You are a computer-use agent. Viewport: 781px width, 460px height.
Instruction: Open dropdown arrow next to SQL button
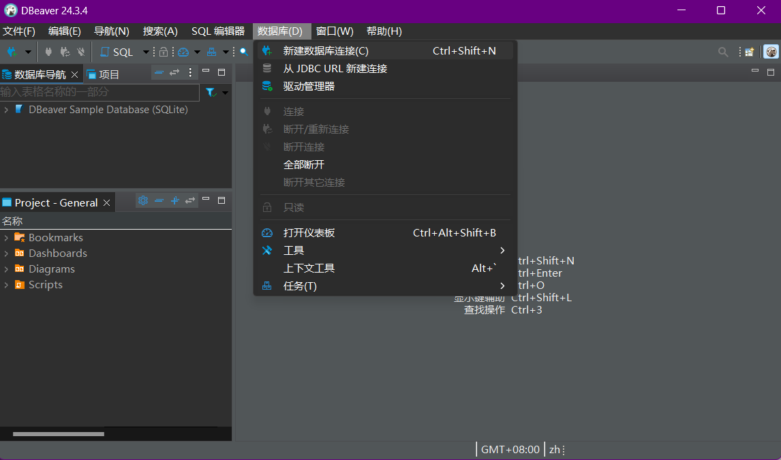[146, 52]
